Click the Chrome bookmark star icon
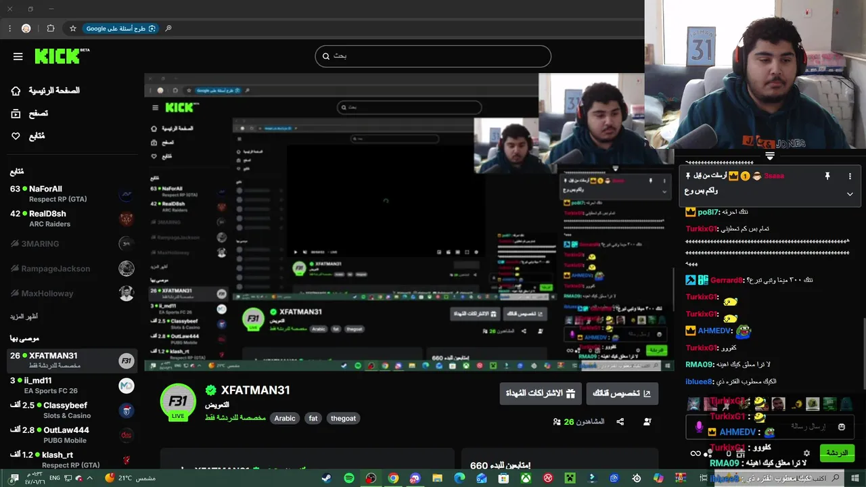 73,28
